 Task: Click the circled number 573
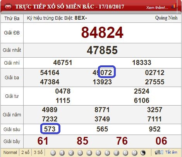point(50,129)
